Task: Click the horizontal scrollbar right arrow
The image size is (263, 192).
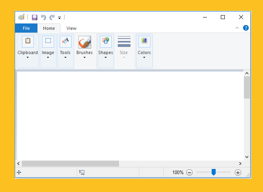Action: [x=240, y=163]
